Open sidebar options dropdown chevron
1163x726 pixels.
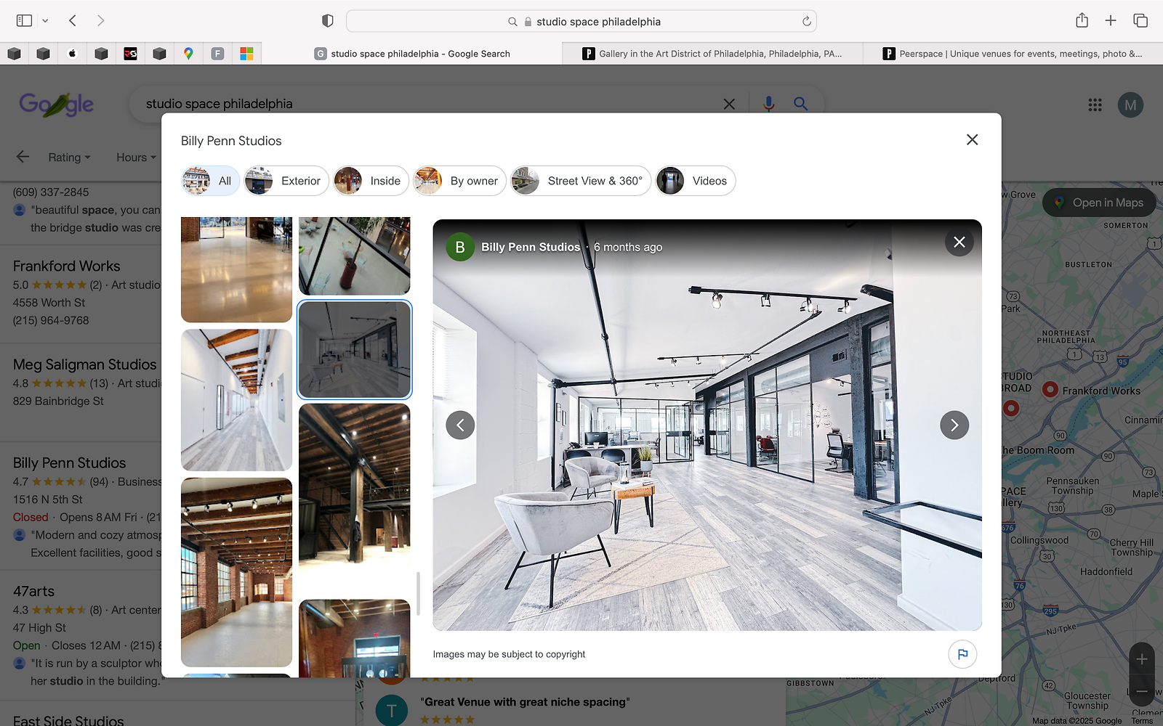[45, 21]
